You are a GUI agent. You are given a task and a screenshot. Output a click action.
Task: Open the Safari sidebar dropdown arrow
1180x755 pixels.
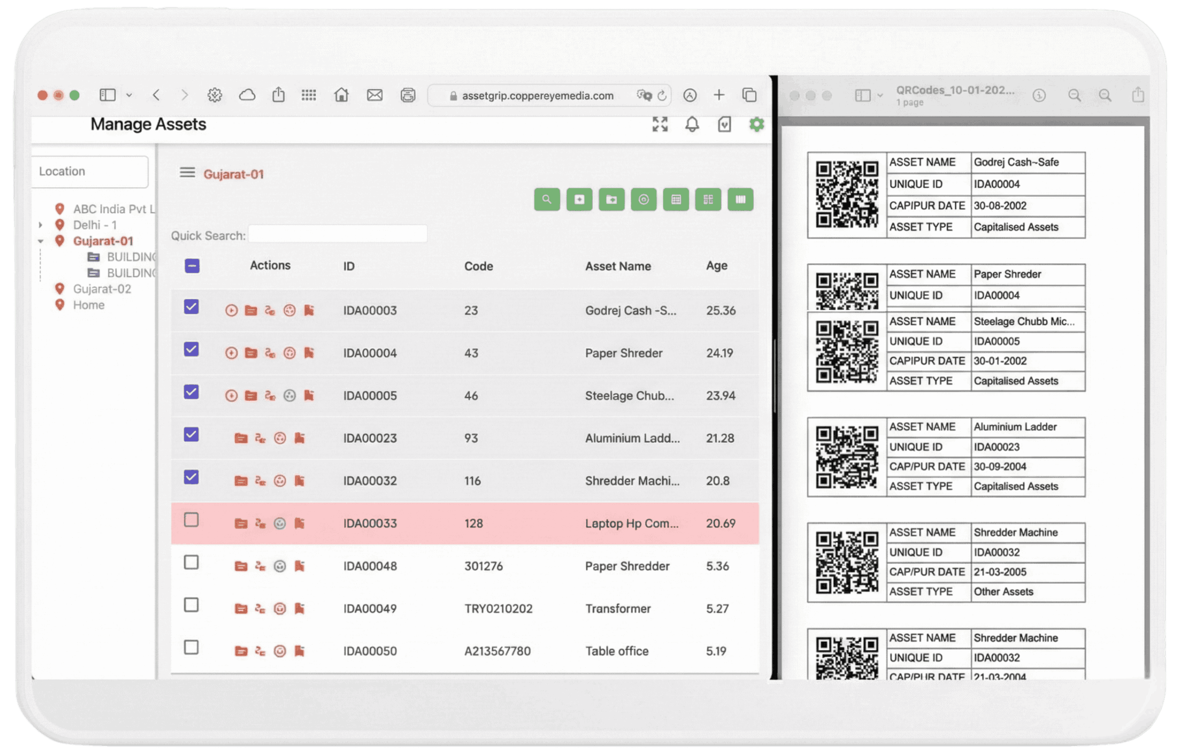point(129,95)
